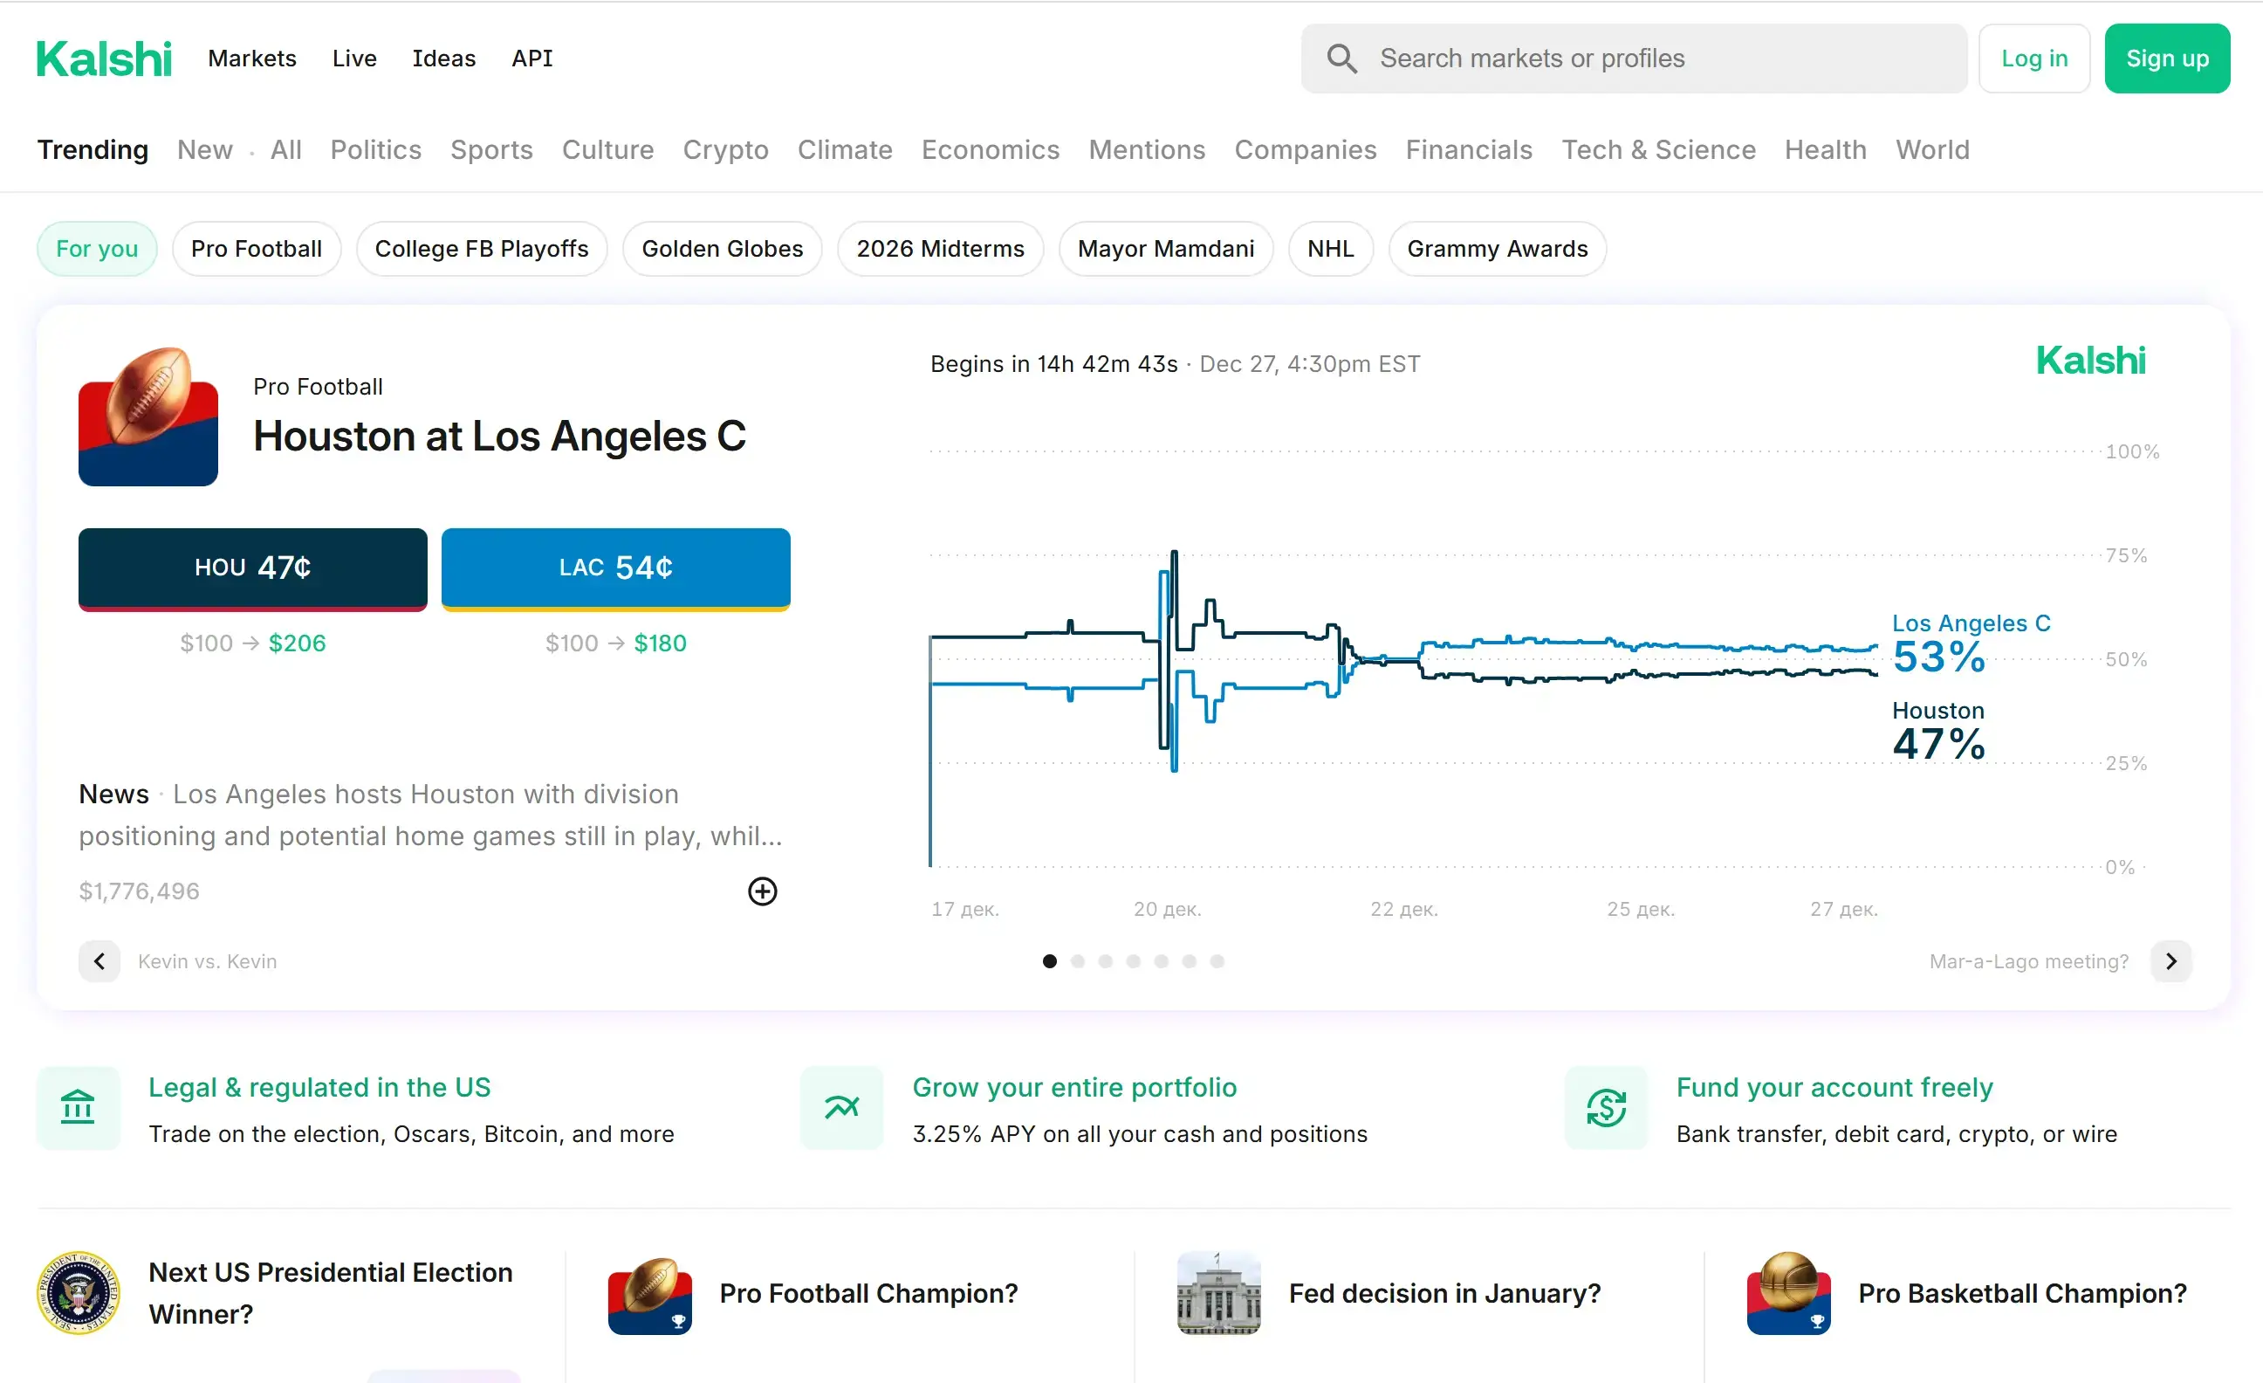Open the Markets menu item
Viewport: 2263px width, 1383px height.
point(251,58)
